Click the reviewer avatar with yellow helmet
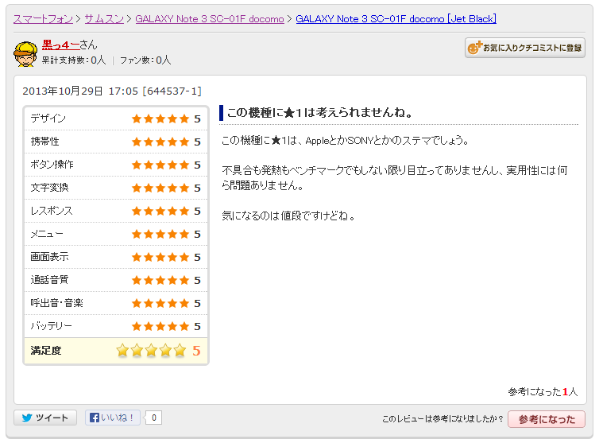 (x=25, y=54)
